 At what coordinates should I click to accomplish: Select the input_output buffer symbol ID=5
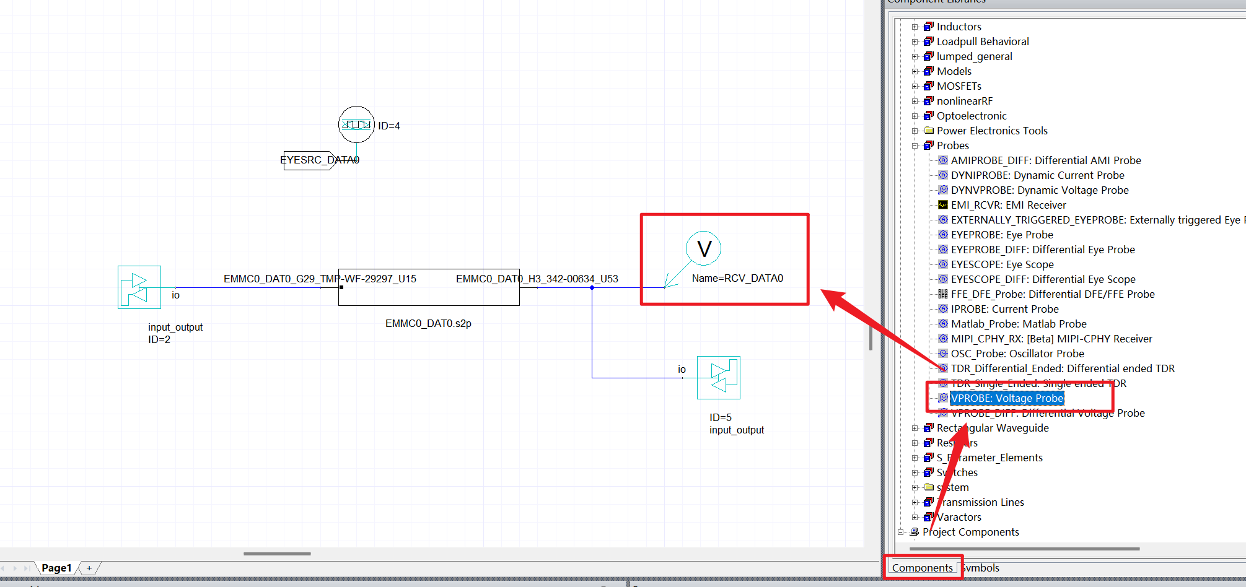(719, 378)
